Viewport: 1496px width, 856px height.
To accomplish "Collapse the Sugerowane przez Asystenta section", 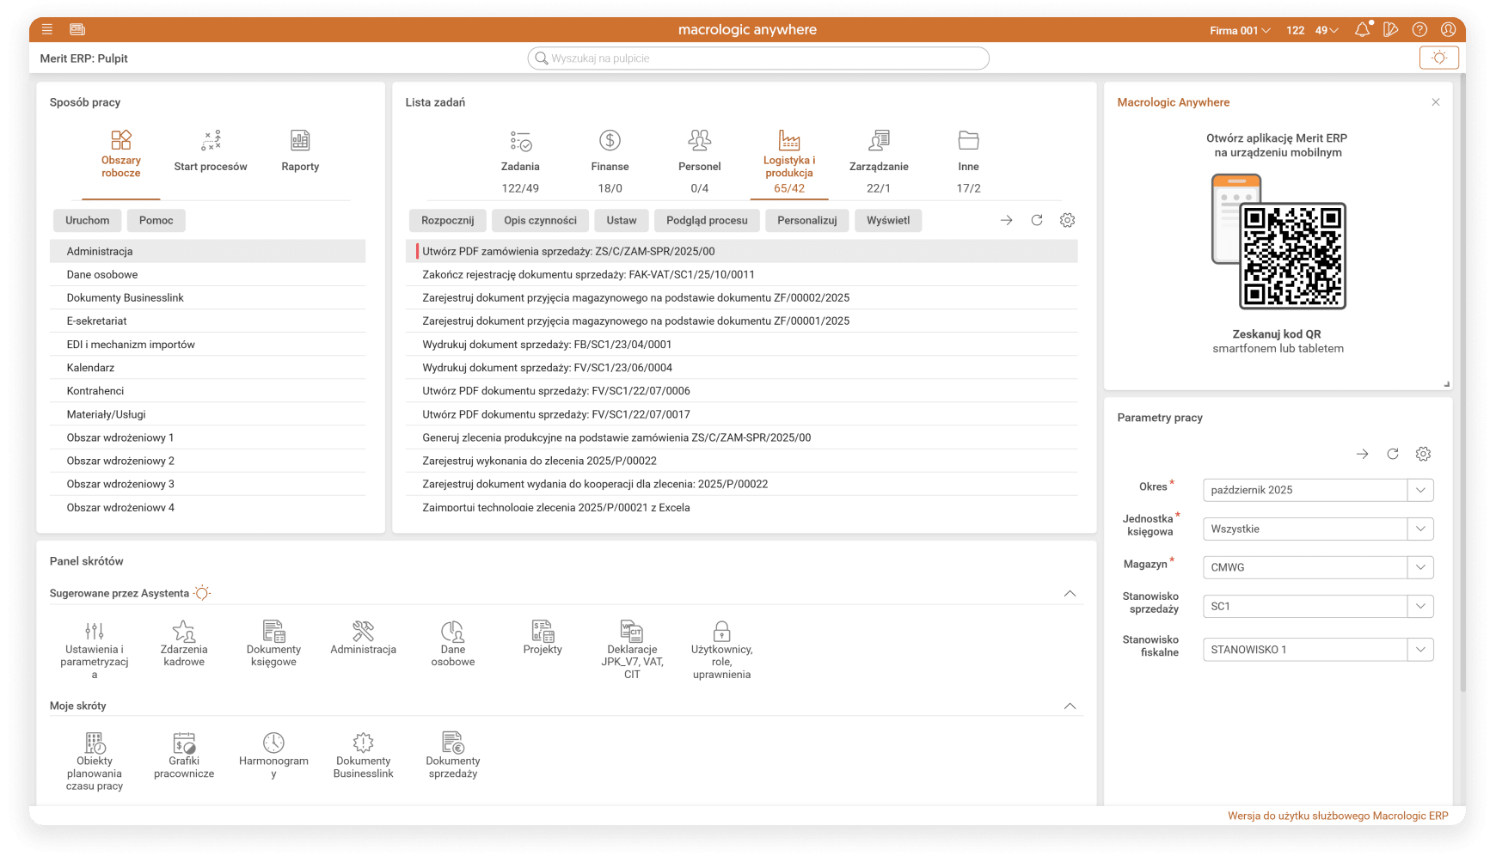I will click(1070, 594).
